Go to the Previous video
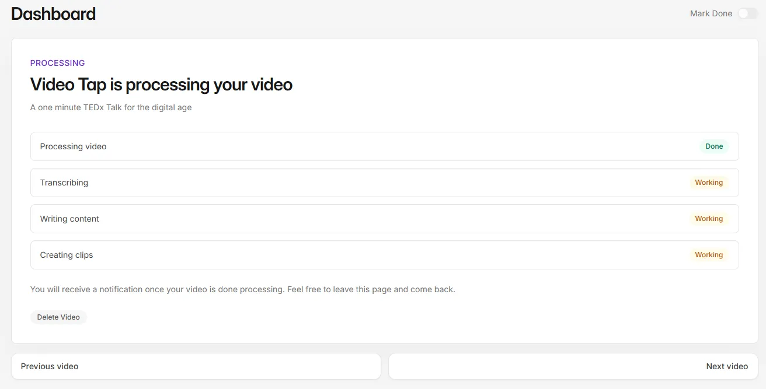The height and width of the screenshot is (389, 766). (196, 366)
